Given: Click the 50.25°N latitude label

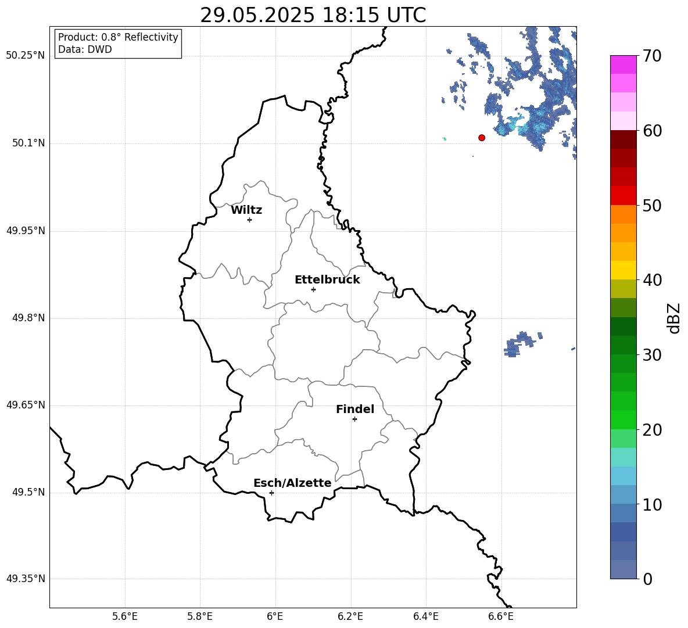Looking at the screenshot, I should [x=26, y=56].
